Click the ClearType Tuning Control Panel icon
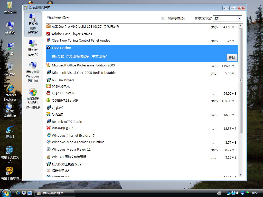Screen dimensions: 263x197 (x=49, y=40)
